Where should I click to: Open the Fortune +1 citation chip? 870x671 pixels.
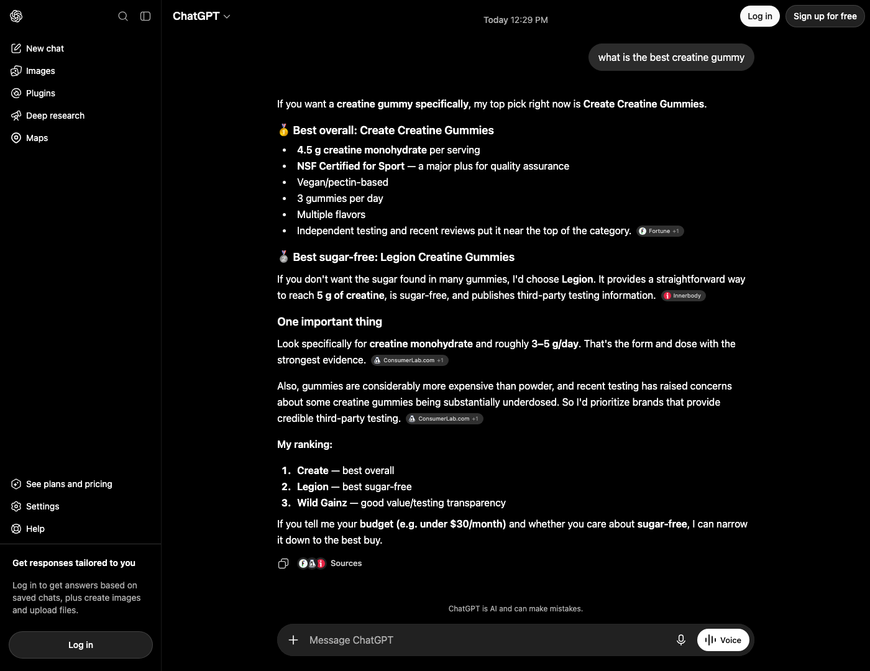660,231
